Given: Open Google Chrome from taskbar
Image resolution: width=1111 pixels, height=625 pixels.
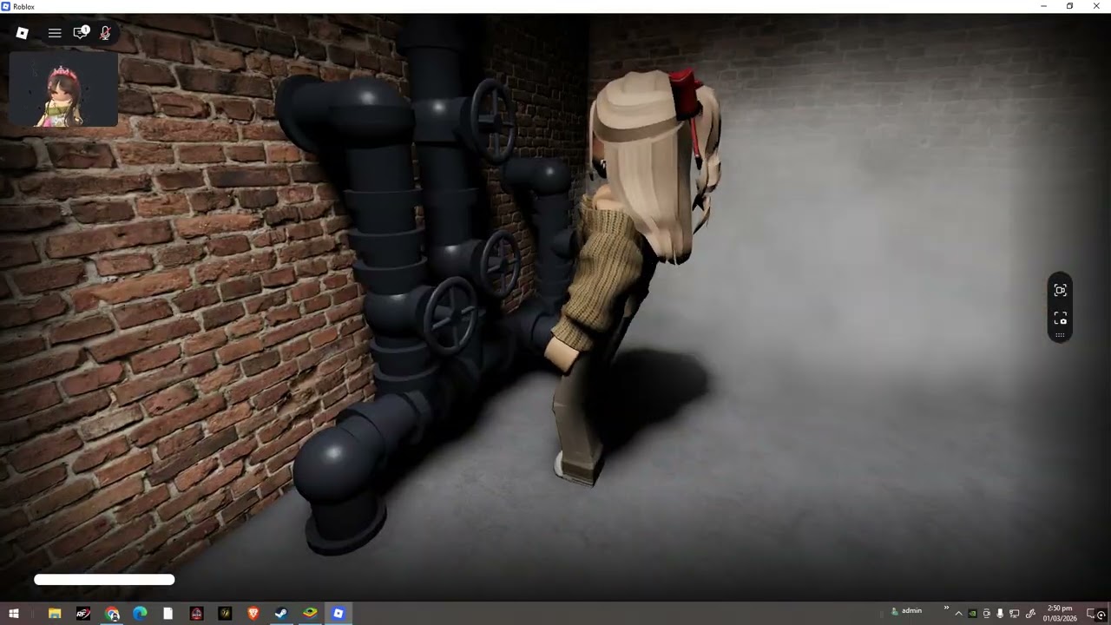Looking at the screenshot, I should 112,613.
